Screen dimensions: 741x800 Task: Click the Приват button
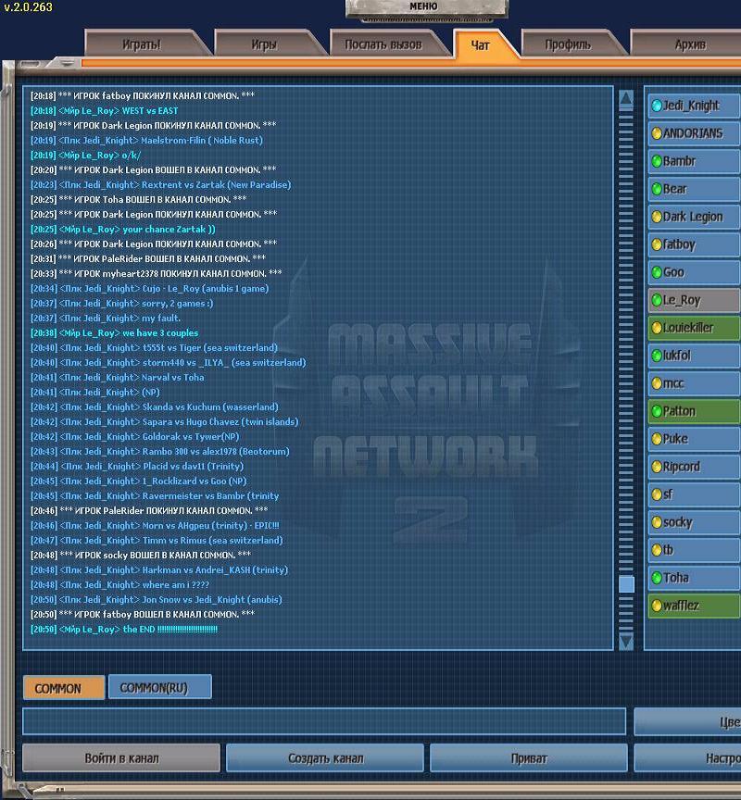pos(529,758)
